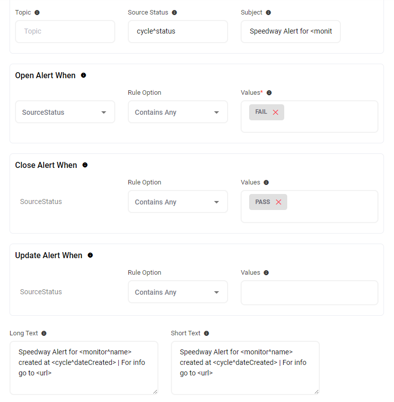Open the SourceStatus dropdown in Open Alert
Image resolution: width=394 pixels, height=402 pixels.
[65, 112]
